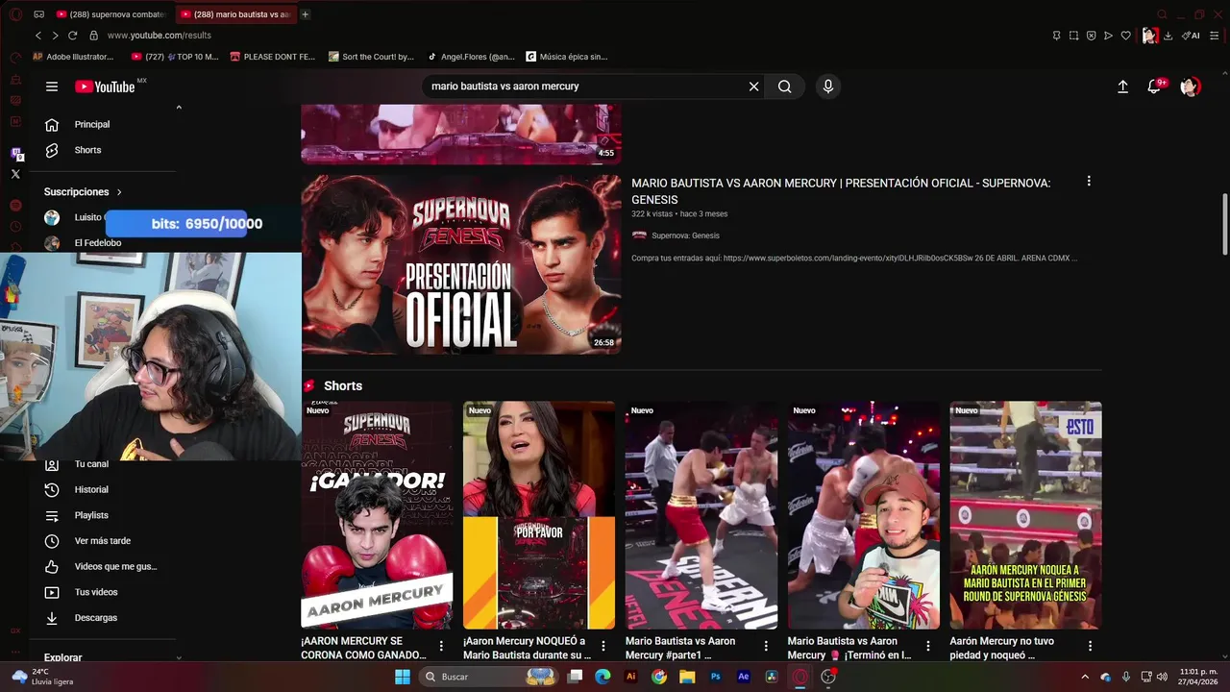
Task: Open Twitter/X in the Opera sidebar
Action: pos(15,174)
